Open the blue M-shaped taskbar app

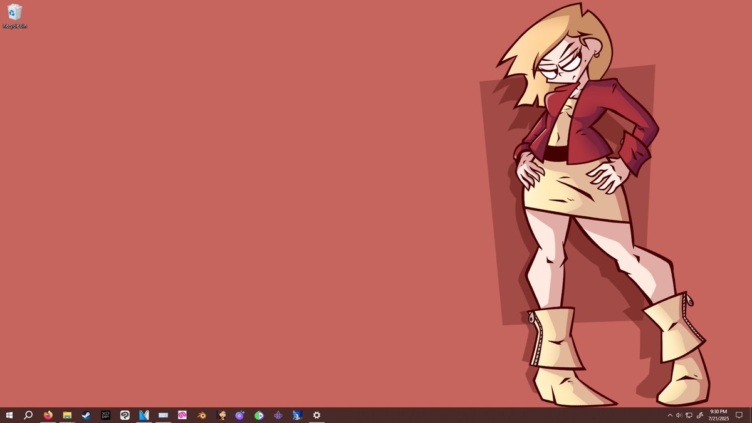144,415
